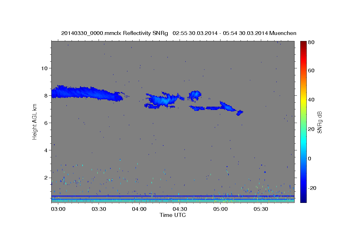This screenshot has height=243, width=364.
Task: Click the height tick label 10
Action: pos(44,68)
